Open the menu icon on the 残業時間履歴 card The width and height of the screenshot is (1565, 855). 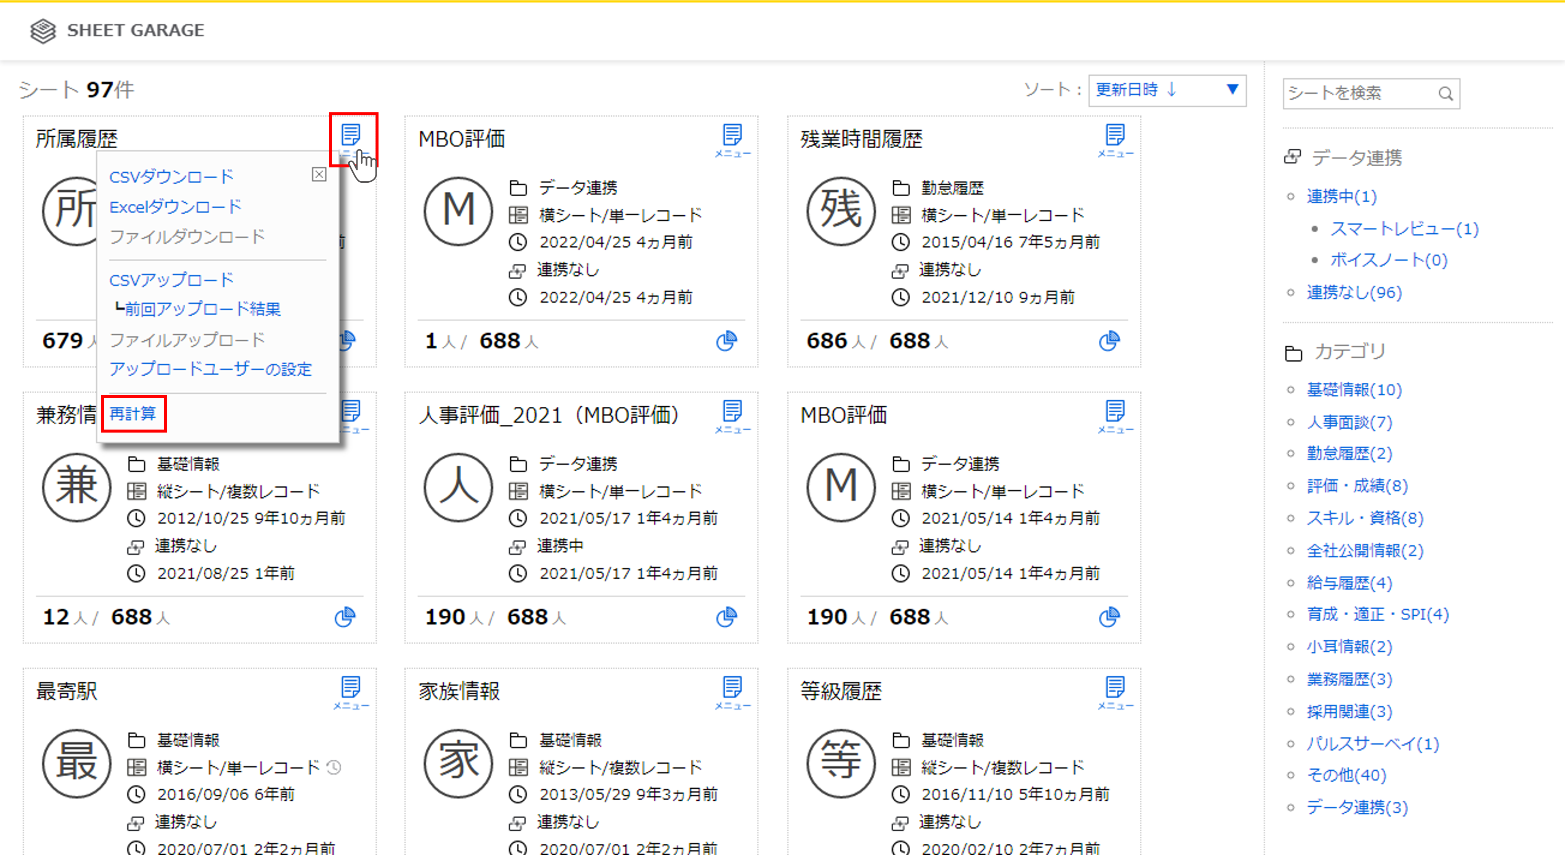[1115, 140]
